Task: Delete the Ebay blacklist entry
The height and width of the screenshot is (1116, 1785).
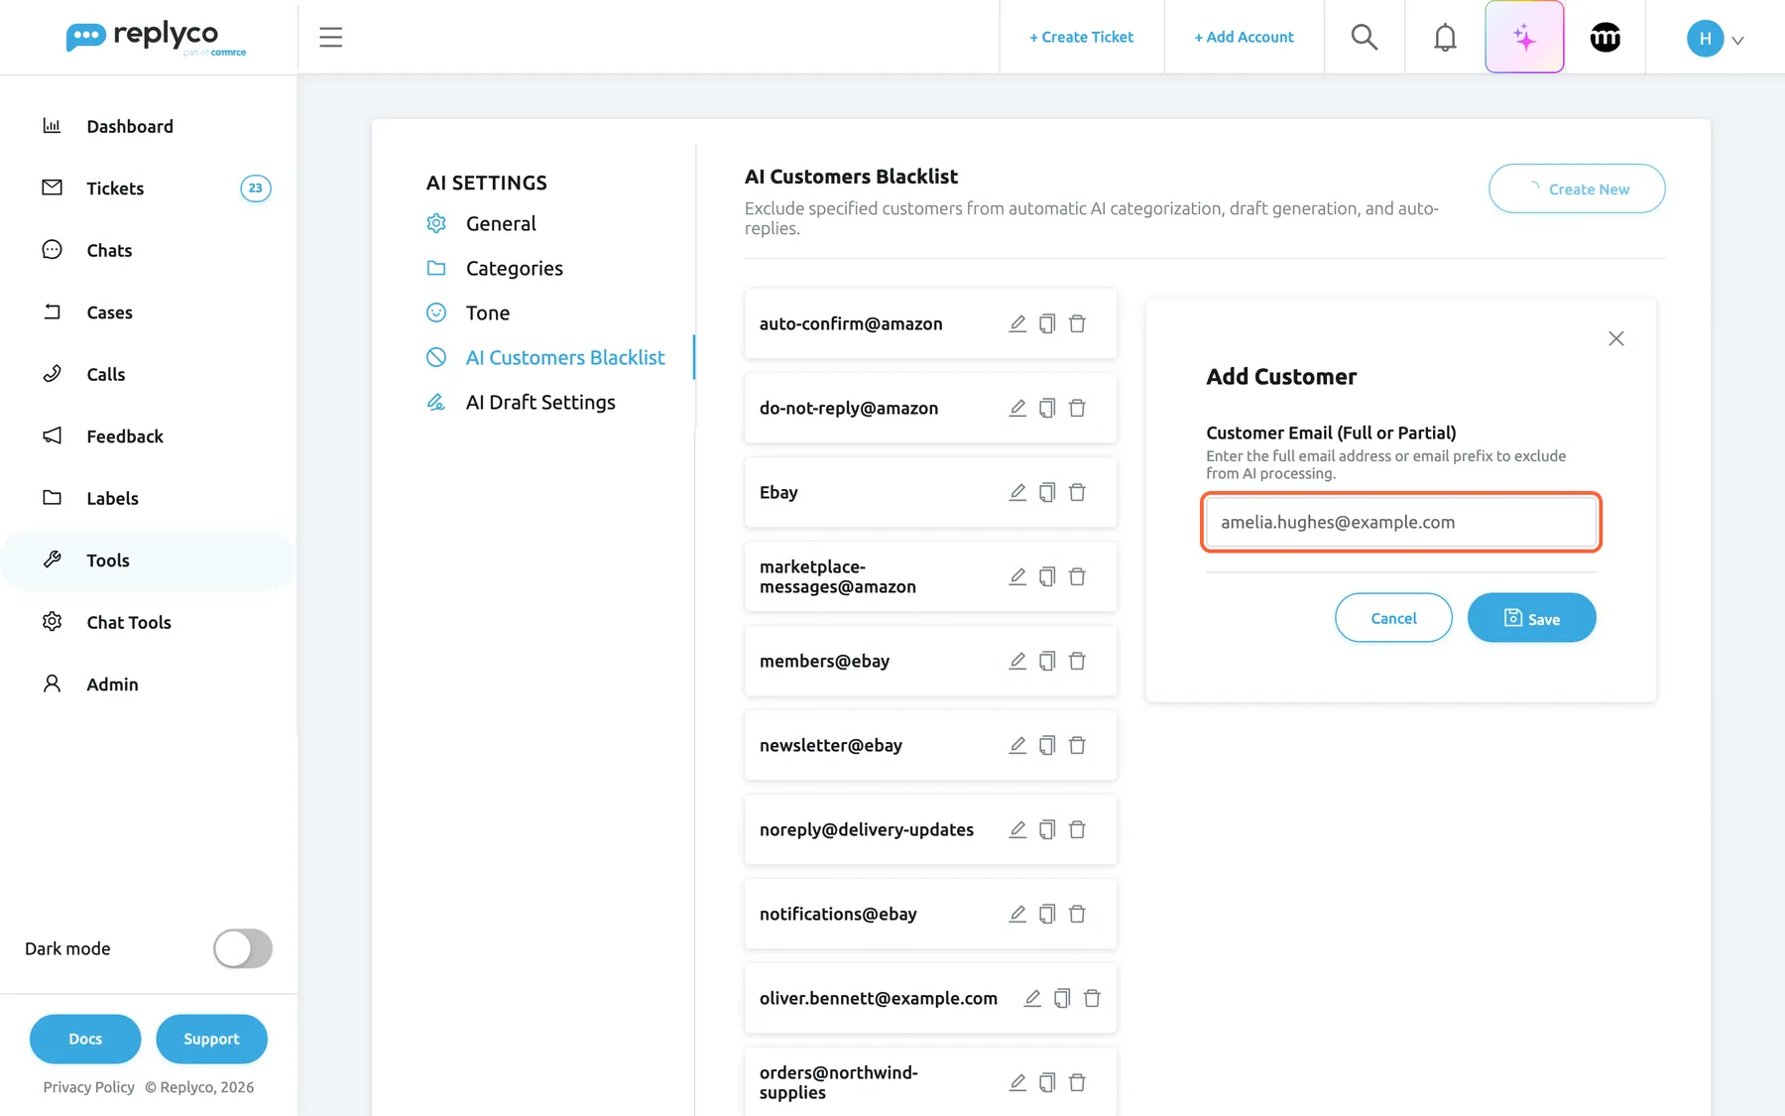Action: 1077,492
